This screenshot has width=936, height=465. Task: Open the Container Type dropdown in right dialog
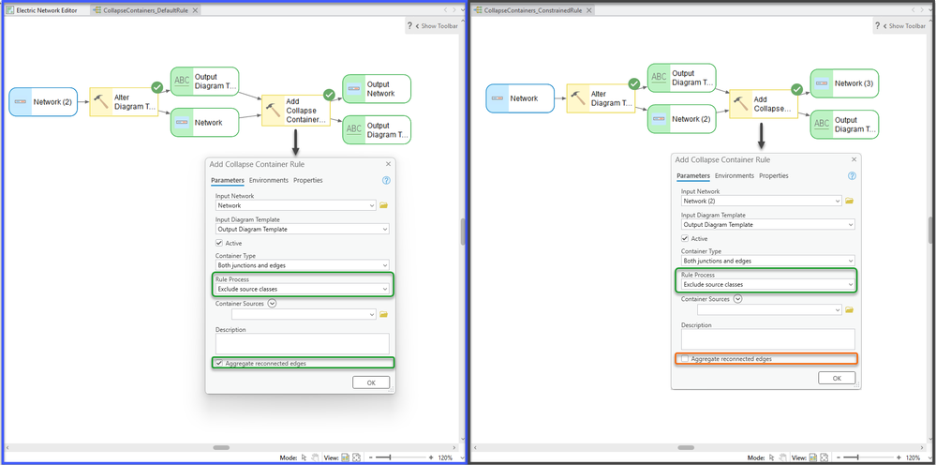[767, 261]
